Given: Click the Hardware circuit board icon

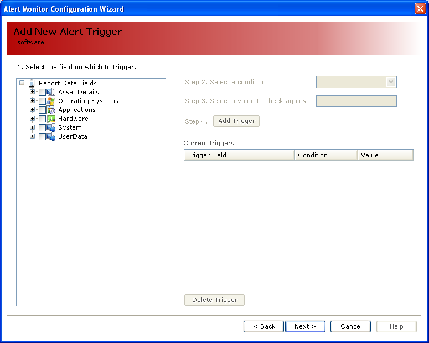Looking at the screenshot, I should pyautogui.click(x=51, y=119).
